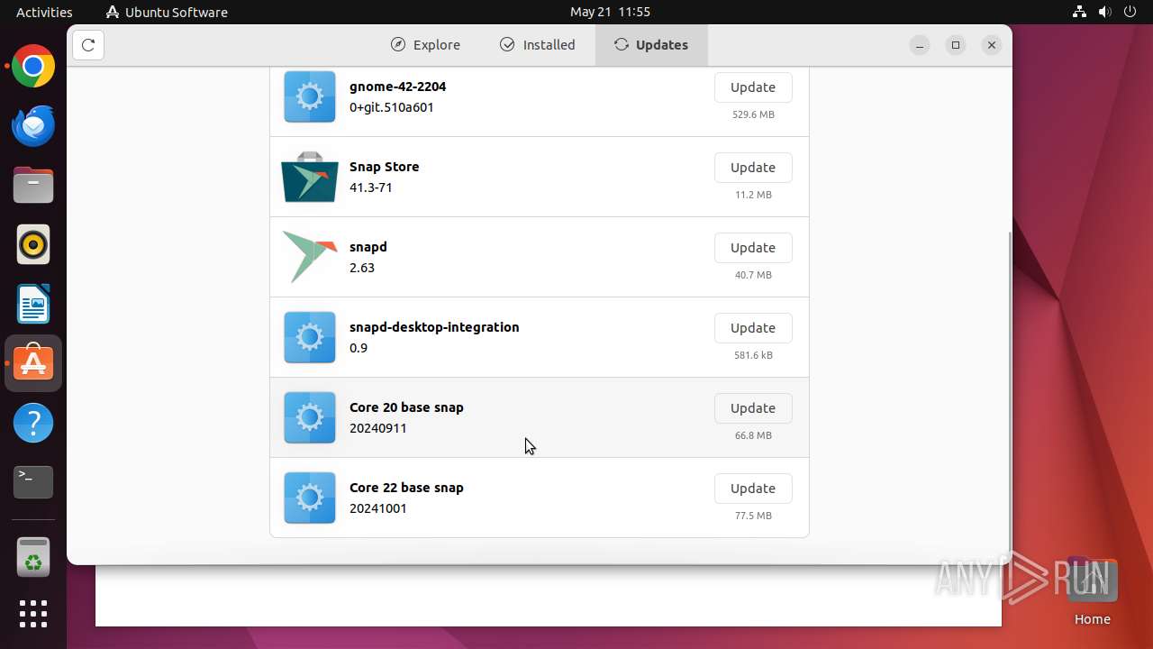Switch to the Installed tab

coord(537,45)
